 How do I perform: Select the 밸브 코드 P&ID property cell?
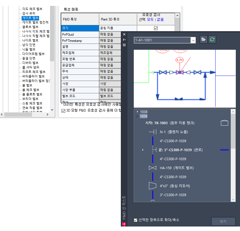pos(80,96)
